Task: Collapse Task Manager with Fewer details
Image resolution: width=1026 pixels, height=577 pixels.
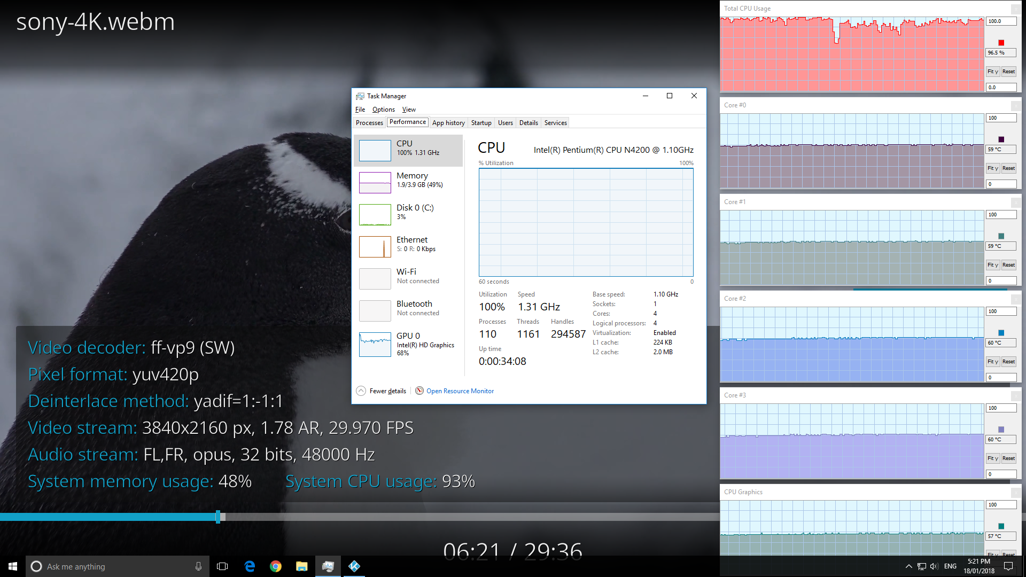Action: click(381, 391)
